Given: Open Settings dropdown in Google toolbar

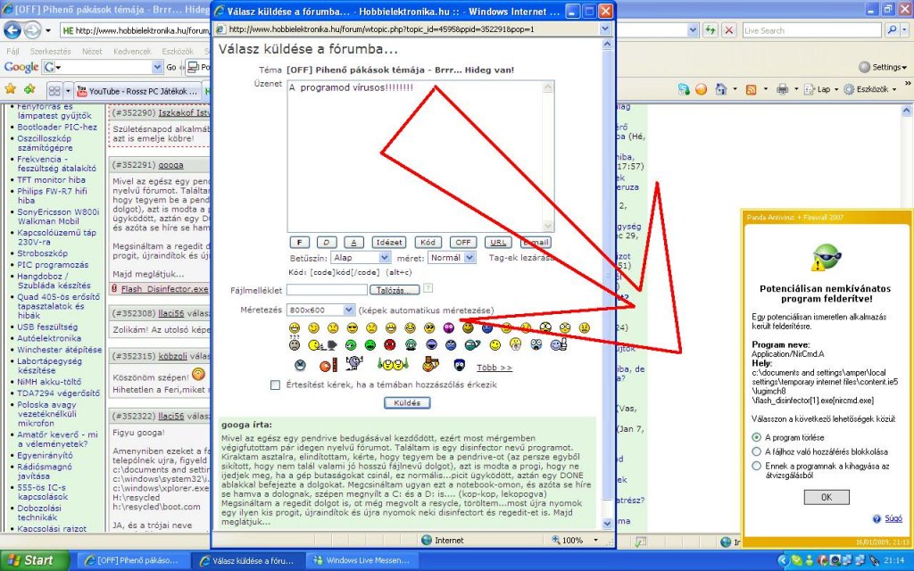Looking at the screenshot, I should coord(883,67).
